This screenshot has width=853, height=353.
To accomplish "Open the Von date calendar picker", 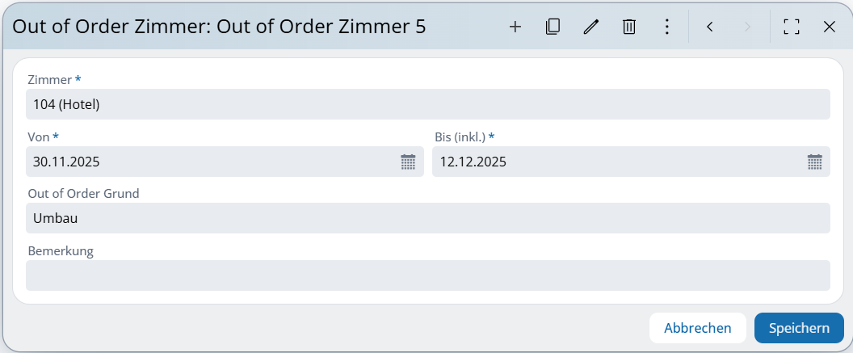I will point(408,162).
